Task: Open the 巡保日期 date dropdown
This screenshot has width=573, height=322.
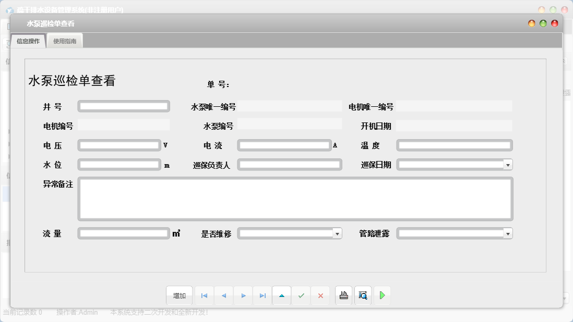Action: pos(508,165)
